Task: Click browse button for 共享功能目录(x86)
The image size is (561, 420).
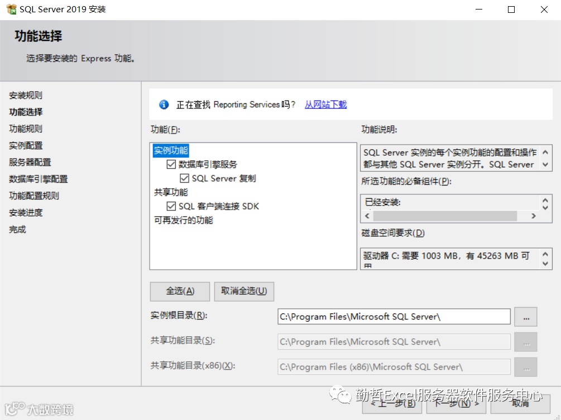Action: pyautogui.click(x=526, y=367)
